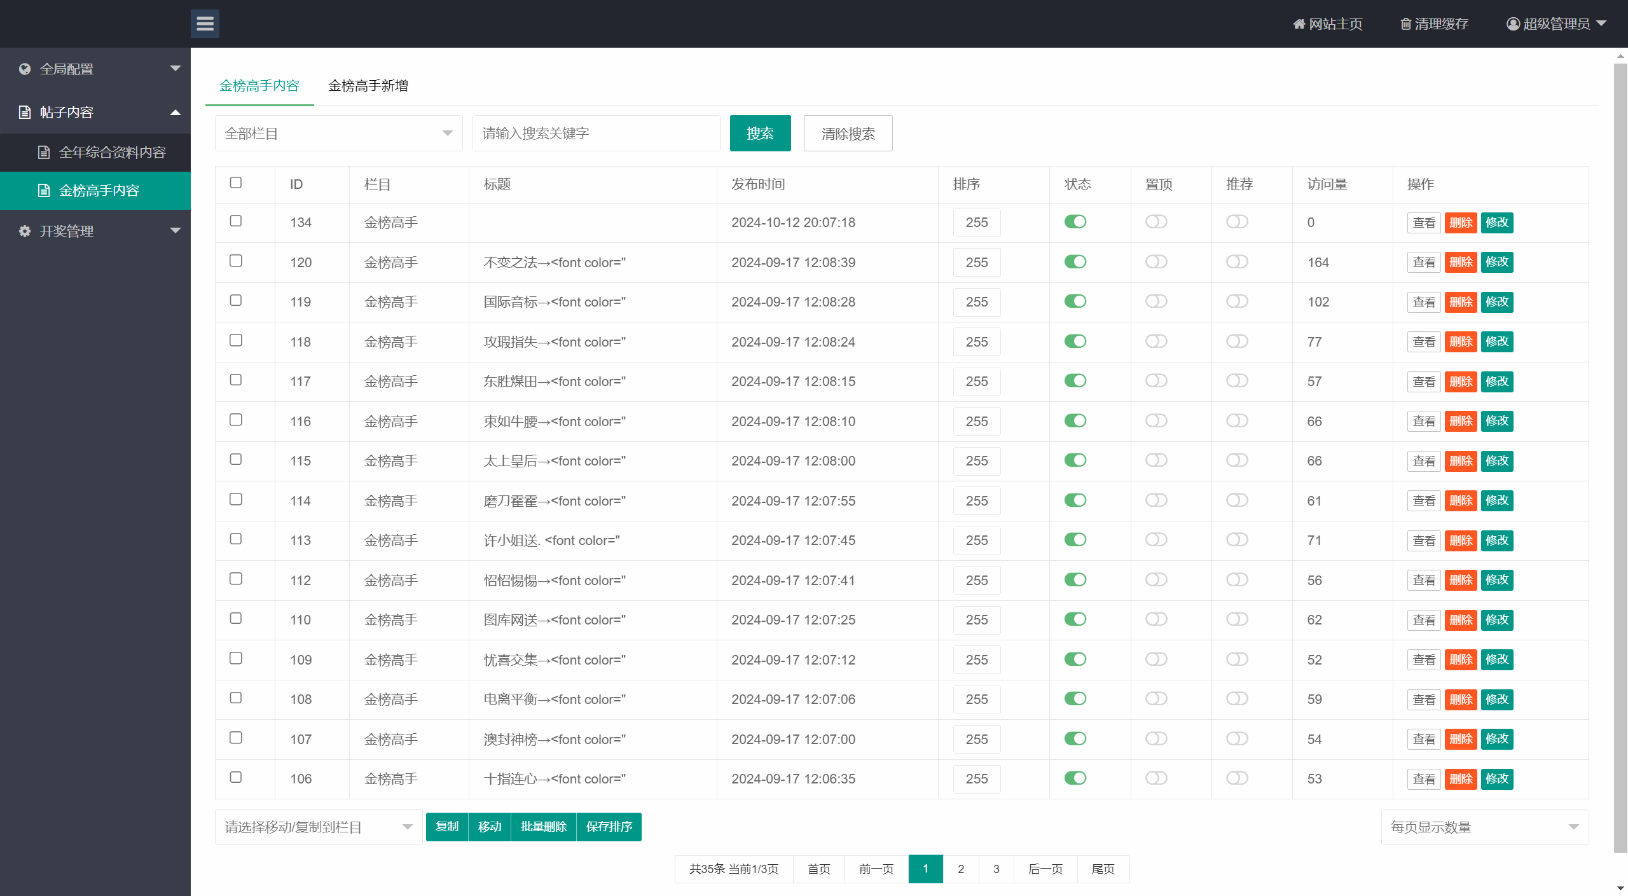Screen dimensions: 1628x896
Task: Click the green 搜索 button
Action: pyautogui.click(x=760, y=134)
